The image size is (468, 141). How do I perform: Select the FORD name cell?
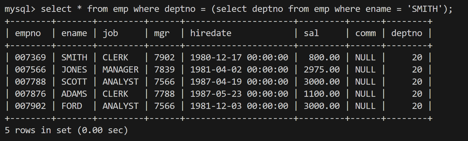[72, 106]
